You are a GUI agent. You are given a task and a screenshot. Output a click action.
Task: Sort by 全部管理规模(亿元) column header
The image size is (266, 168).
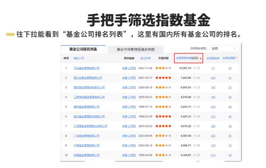[x=187, y=58]
